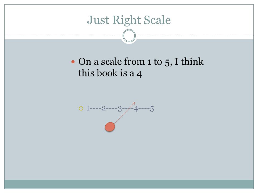Click the red arrowhead tip near 4
Screen dimensions: 258x193
click(134, 103)
